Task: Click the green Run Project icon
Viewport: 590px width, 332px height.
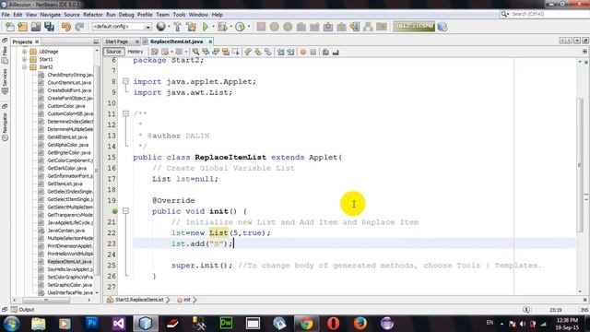Action: [x=205, y=27]
